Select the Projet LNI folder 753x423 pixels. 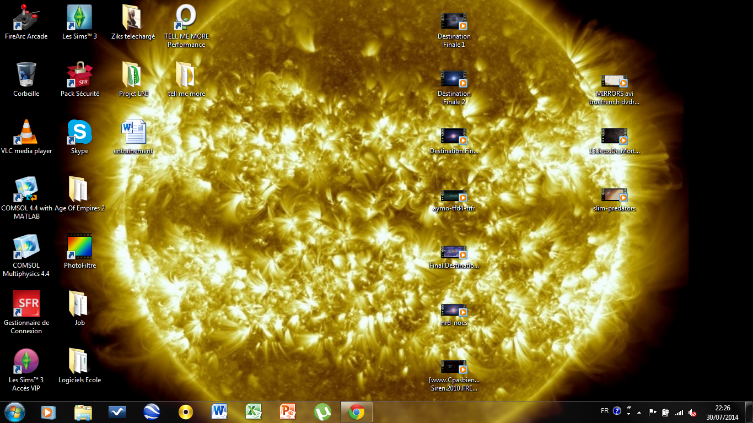point(133,80)
